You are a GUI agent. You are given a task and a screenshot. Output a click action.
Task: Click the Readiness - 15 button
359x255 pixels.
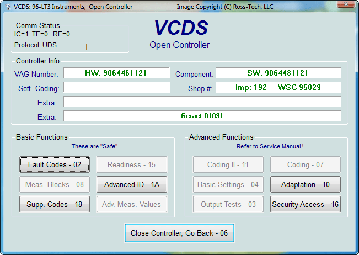[x=132, y=164]
